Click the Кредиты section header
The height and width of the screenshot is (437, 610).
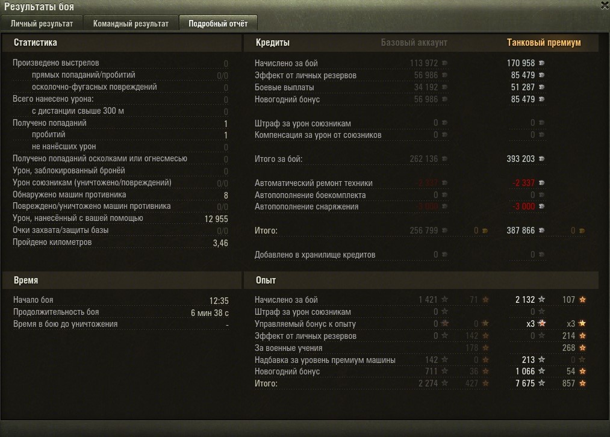point(272,42)
